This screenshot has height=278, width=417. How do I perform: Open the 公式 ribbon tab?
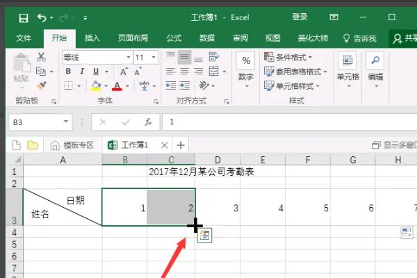click(x=174, y=38)
